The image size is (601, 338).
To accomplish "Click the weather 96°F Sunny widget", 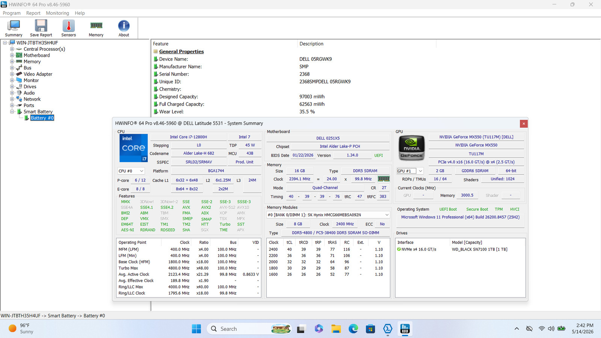I will coord(21,329).
